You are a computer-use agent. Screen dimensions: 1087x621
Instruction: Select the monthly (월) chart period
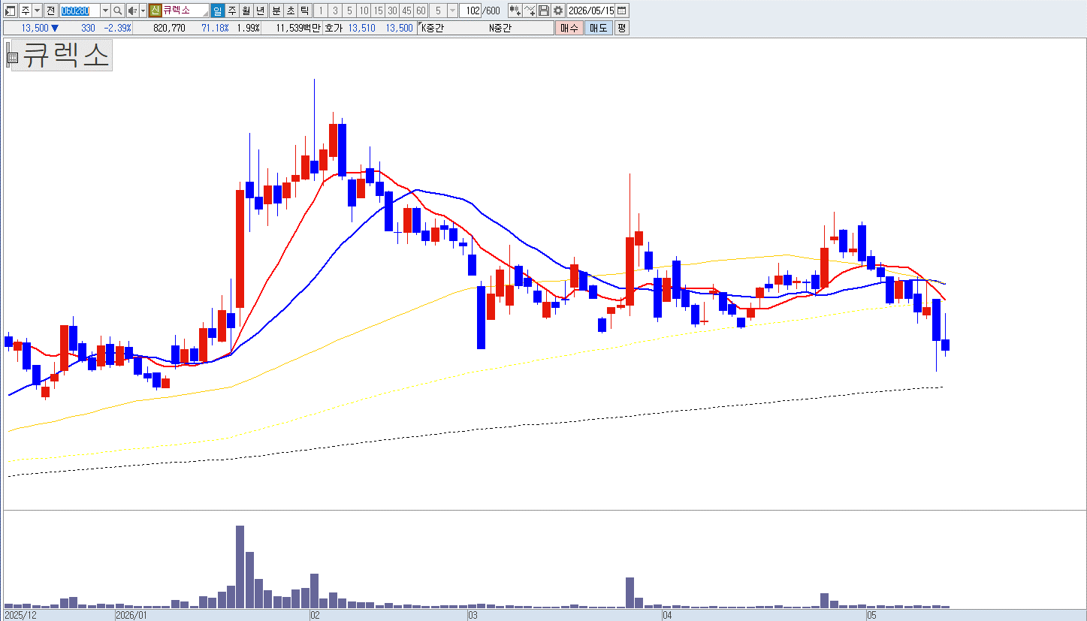[x=246, y=11]
